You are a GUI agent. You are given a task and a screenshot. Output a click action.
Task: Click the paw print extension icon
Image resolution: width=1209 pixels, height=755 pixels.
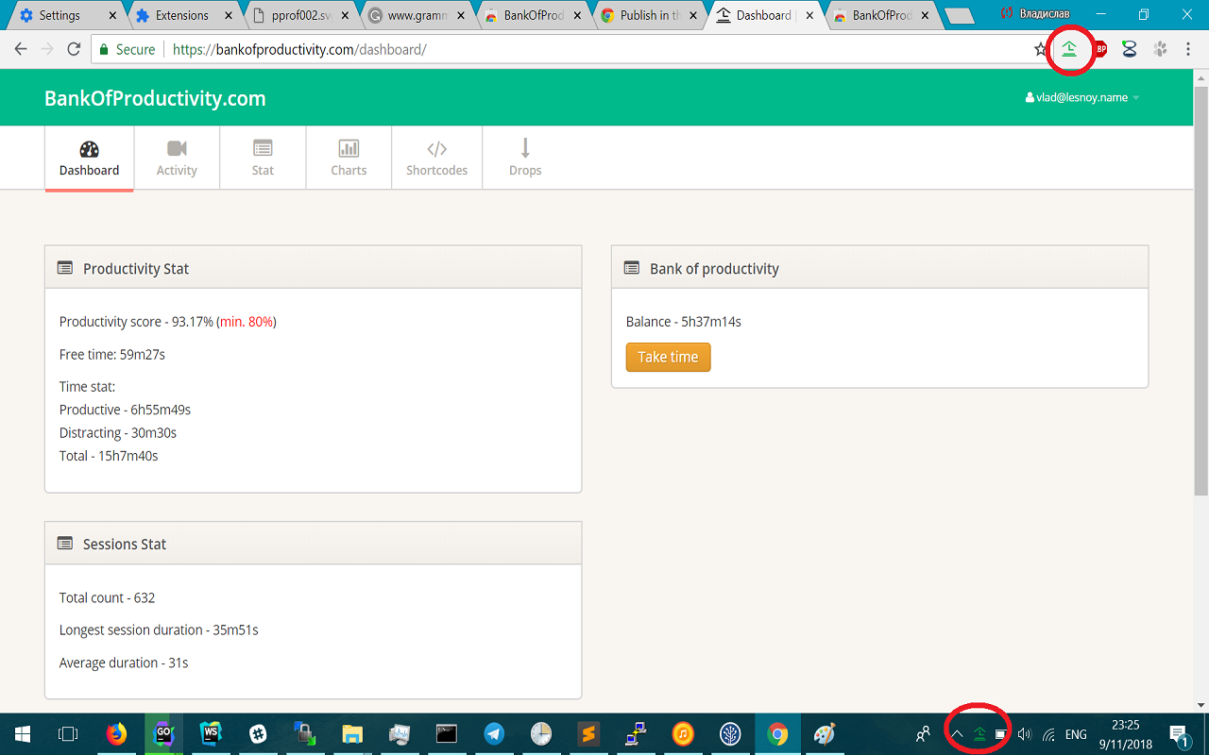click(x=1160, y=49)
